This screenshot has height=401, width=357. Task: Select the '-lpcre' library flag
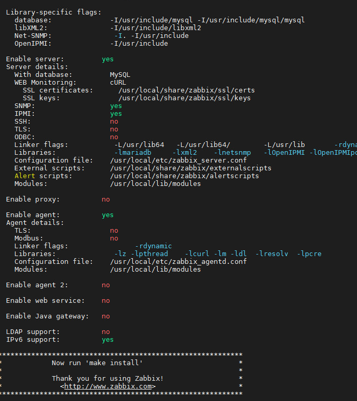coord(309,254)
